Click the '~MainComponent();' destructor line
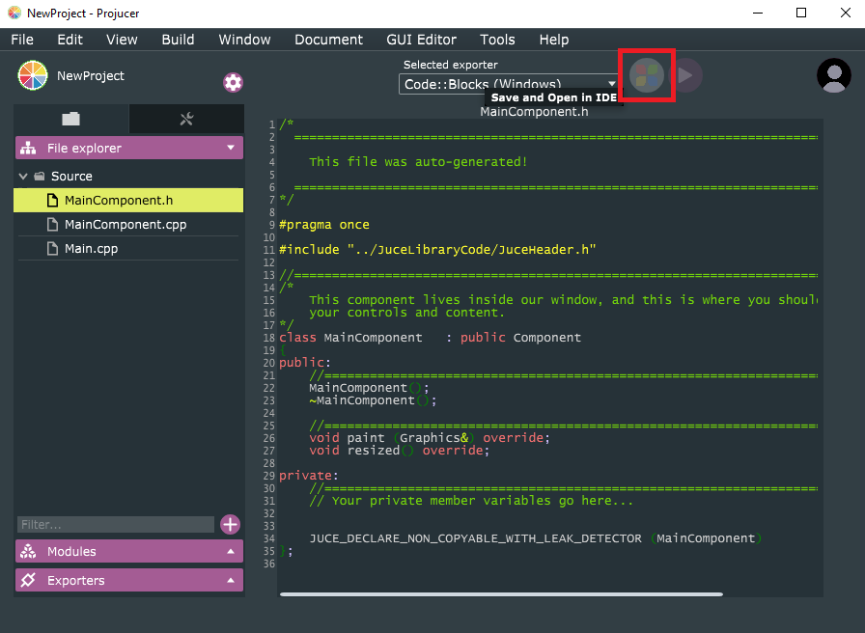The image size is (865, 633). coord(373,400)
